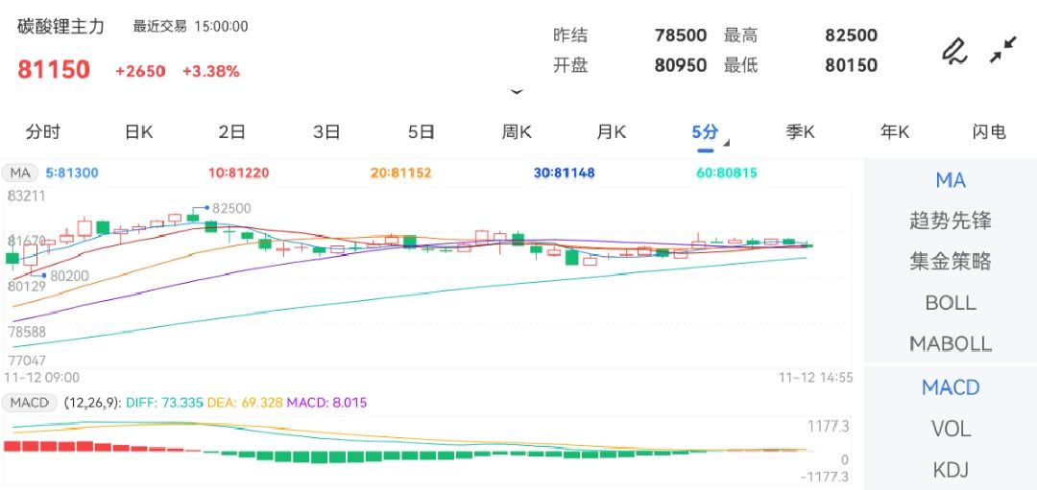Switch to the 年K tab
Image resolution: width=1037 pixels, height=490 pixels.
895,132
